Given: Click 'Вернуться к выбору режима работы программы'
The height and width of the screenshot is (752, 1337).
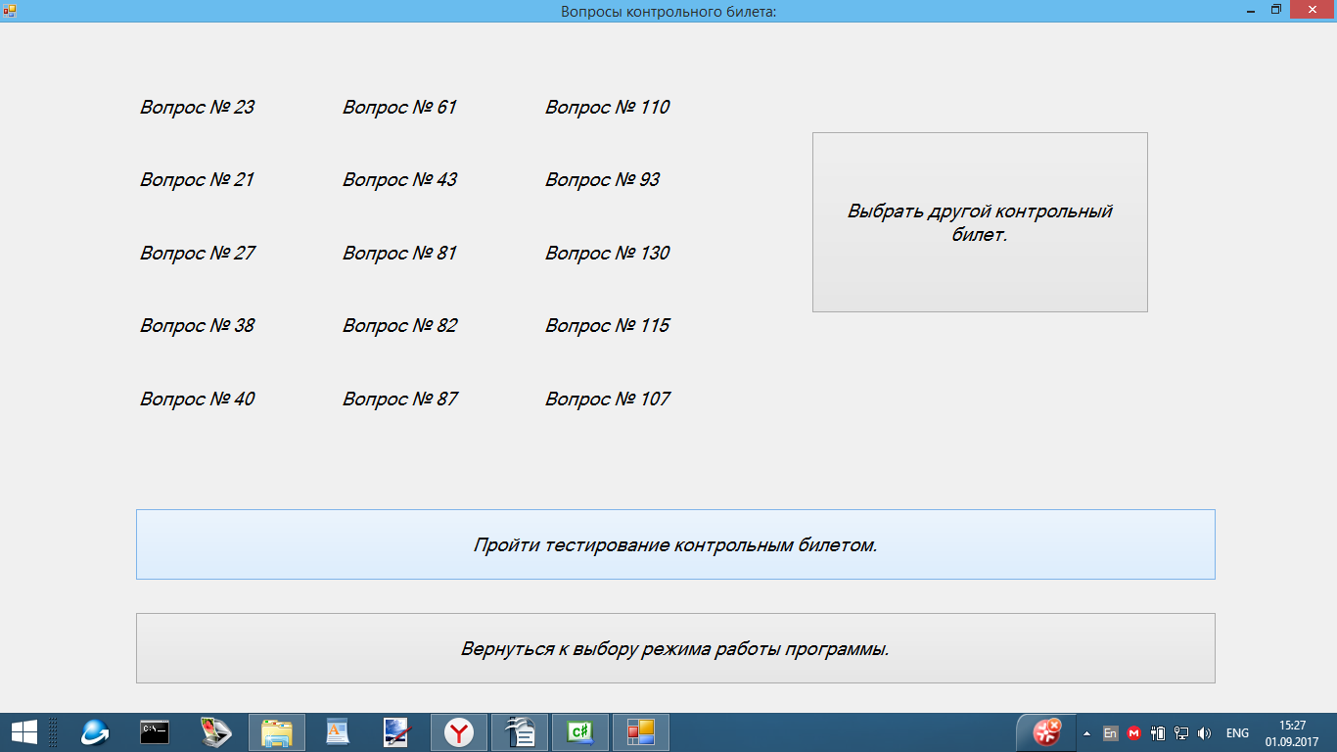Looking at the screenshot, I should pyautogui.click(x=675, y=648).
